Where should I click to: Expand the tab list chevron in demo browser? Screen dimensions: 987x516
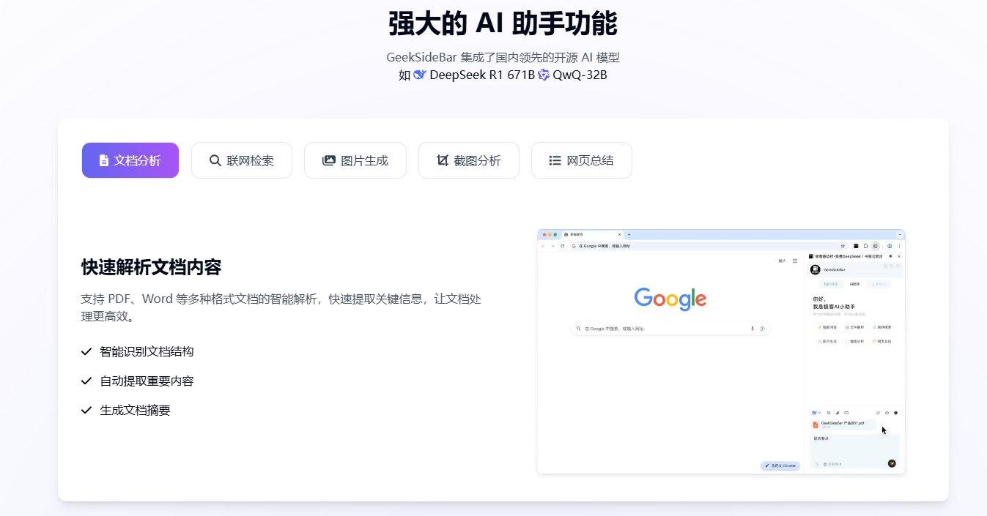click(900, 235)
